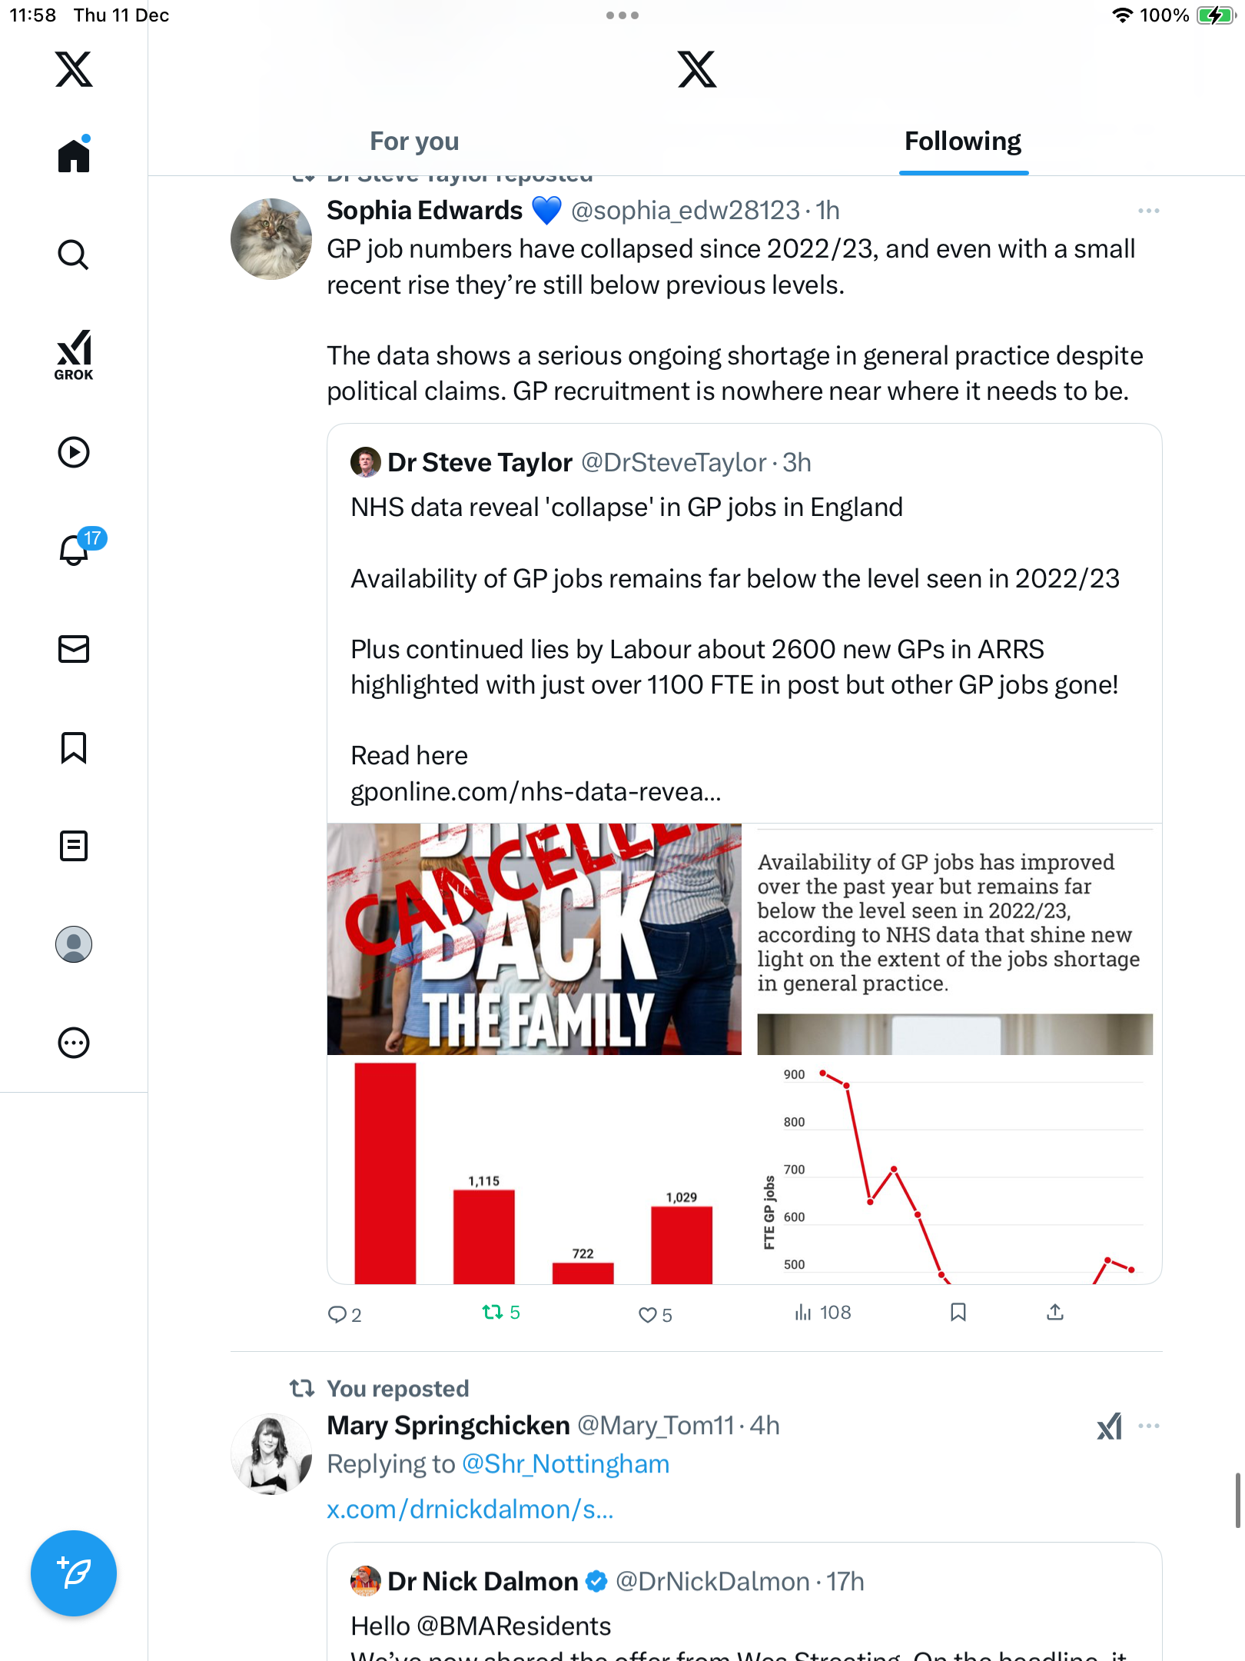
Task: Toggle bookmark on Sophia Edwards' post
Action: [x=958, y=1312]
